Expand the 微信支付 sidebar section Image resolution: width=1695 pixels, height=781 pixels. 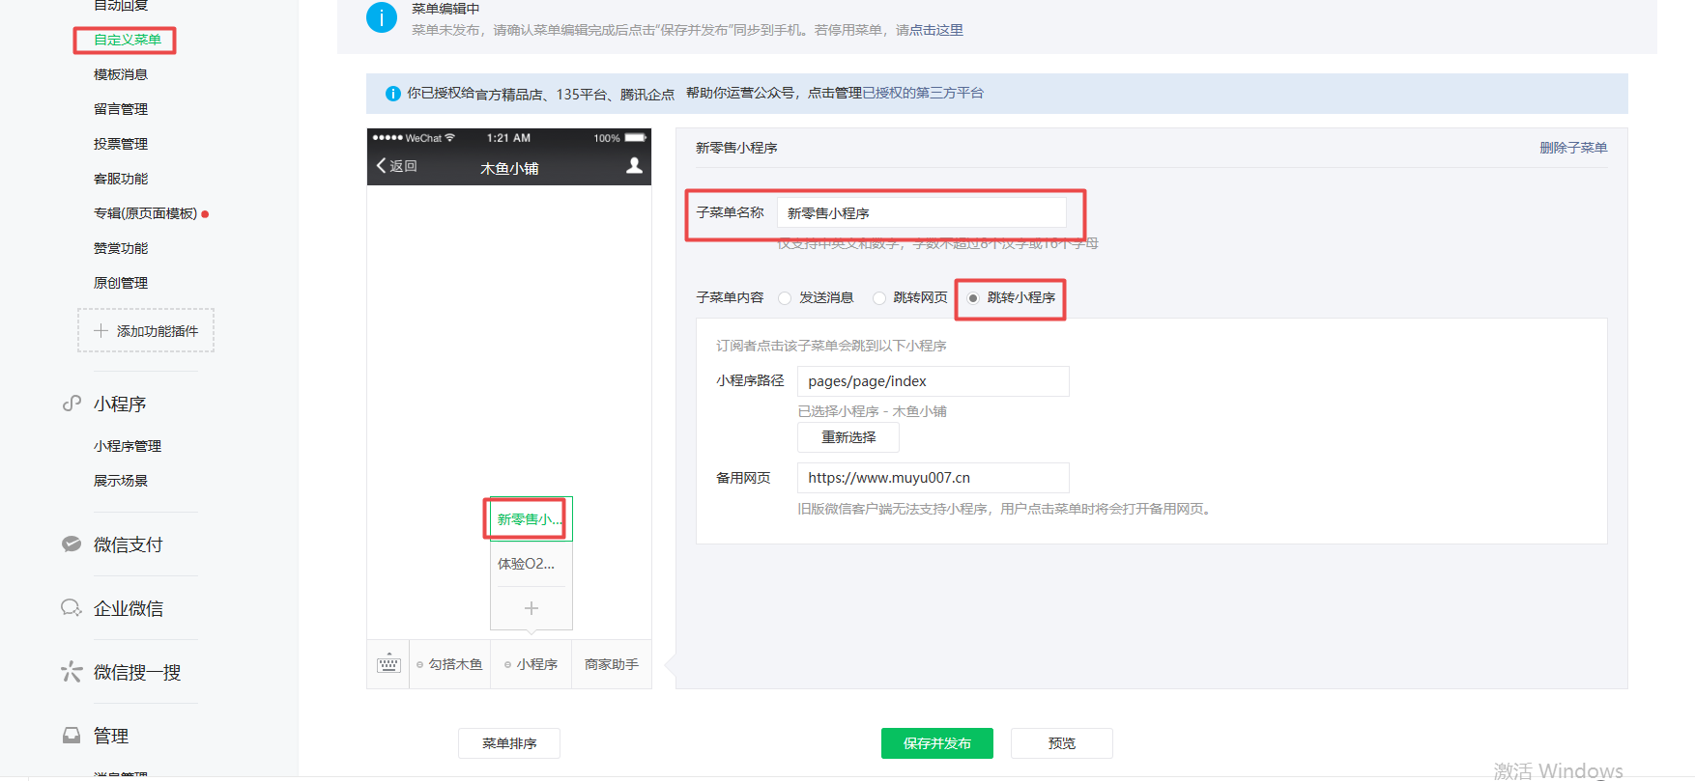tap(129, 544)
